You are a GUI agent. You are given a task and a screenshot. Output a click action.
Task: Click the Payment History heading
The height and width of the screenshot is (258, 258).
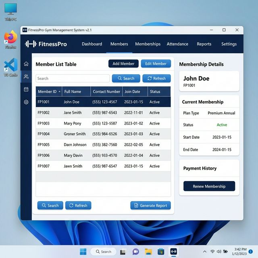click(x=200, y=169)
